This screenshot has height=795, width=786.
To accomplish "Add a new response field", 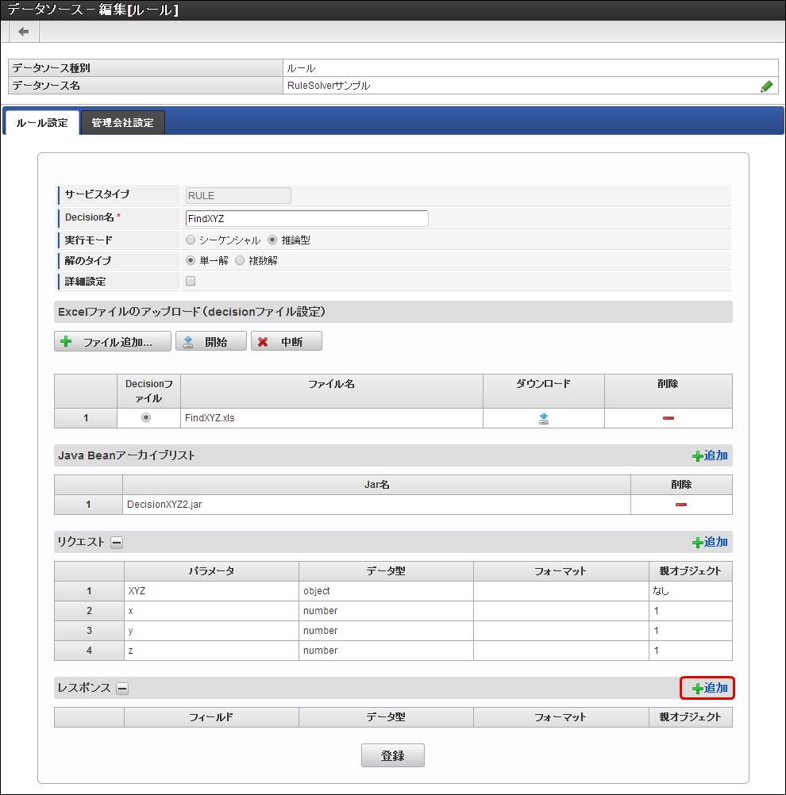I will [x=708, y=688].
